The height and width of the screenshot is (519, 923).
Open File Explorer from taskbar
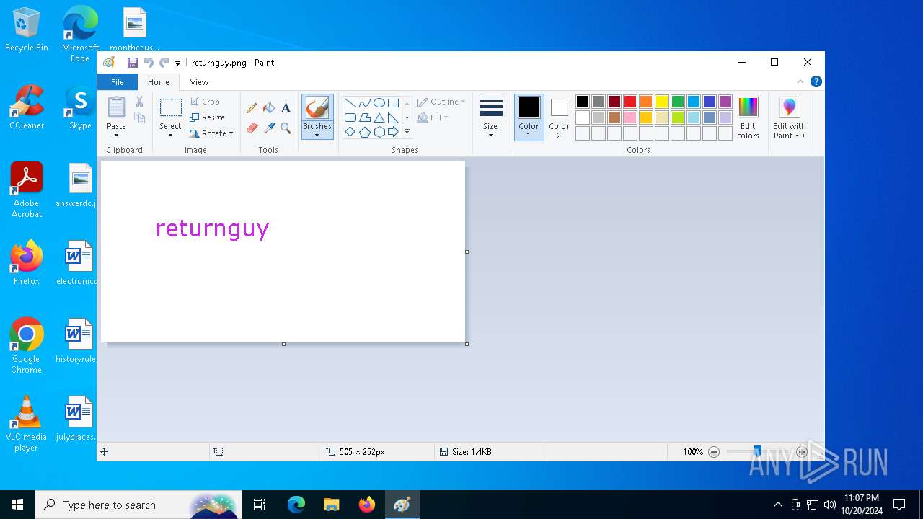pyautogui.click(x=332, y=505)
